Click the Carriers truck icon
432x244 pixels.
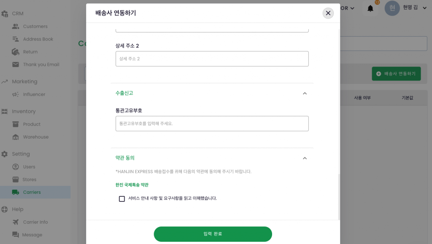(16, 192)
